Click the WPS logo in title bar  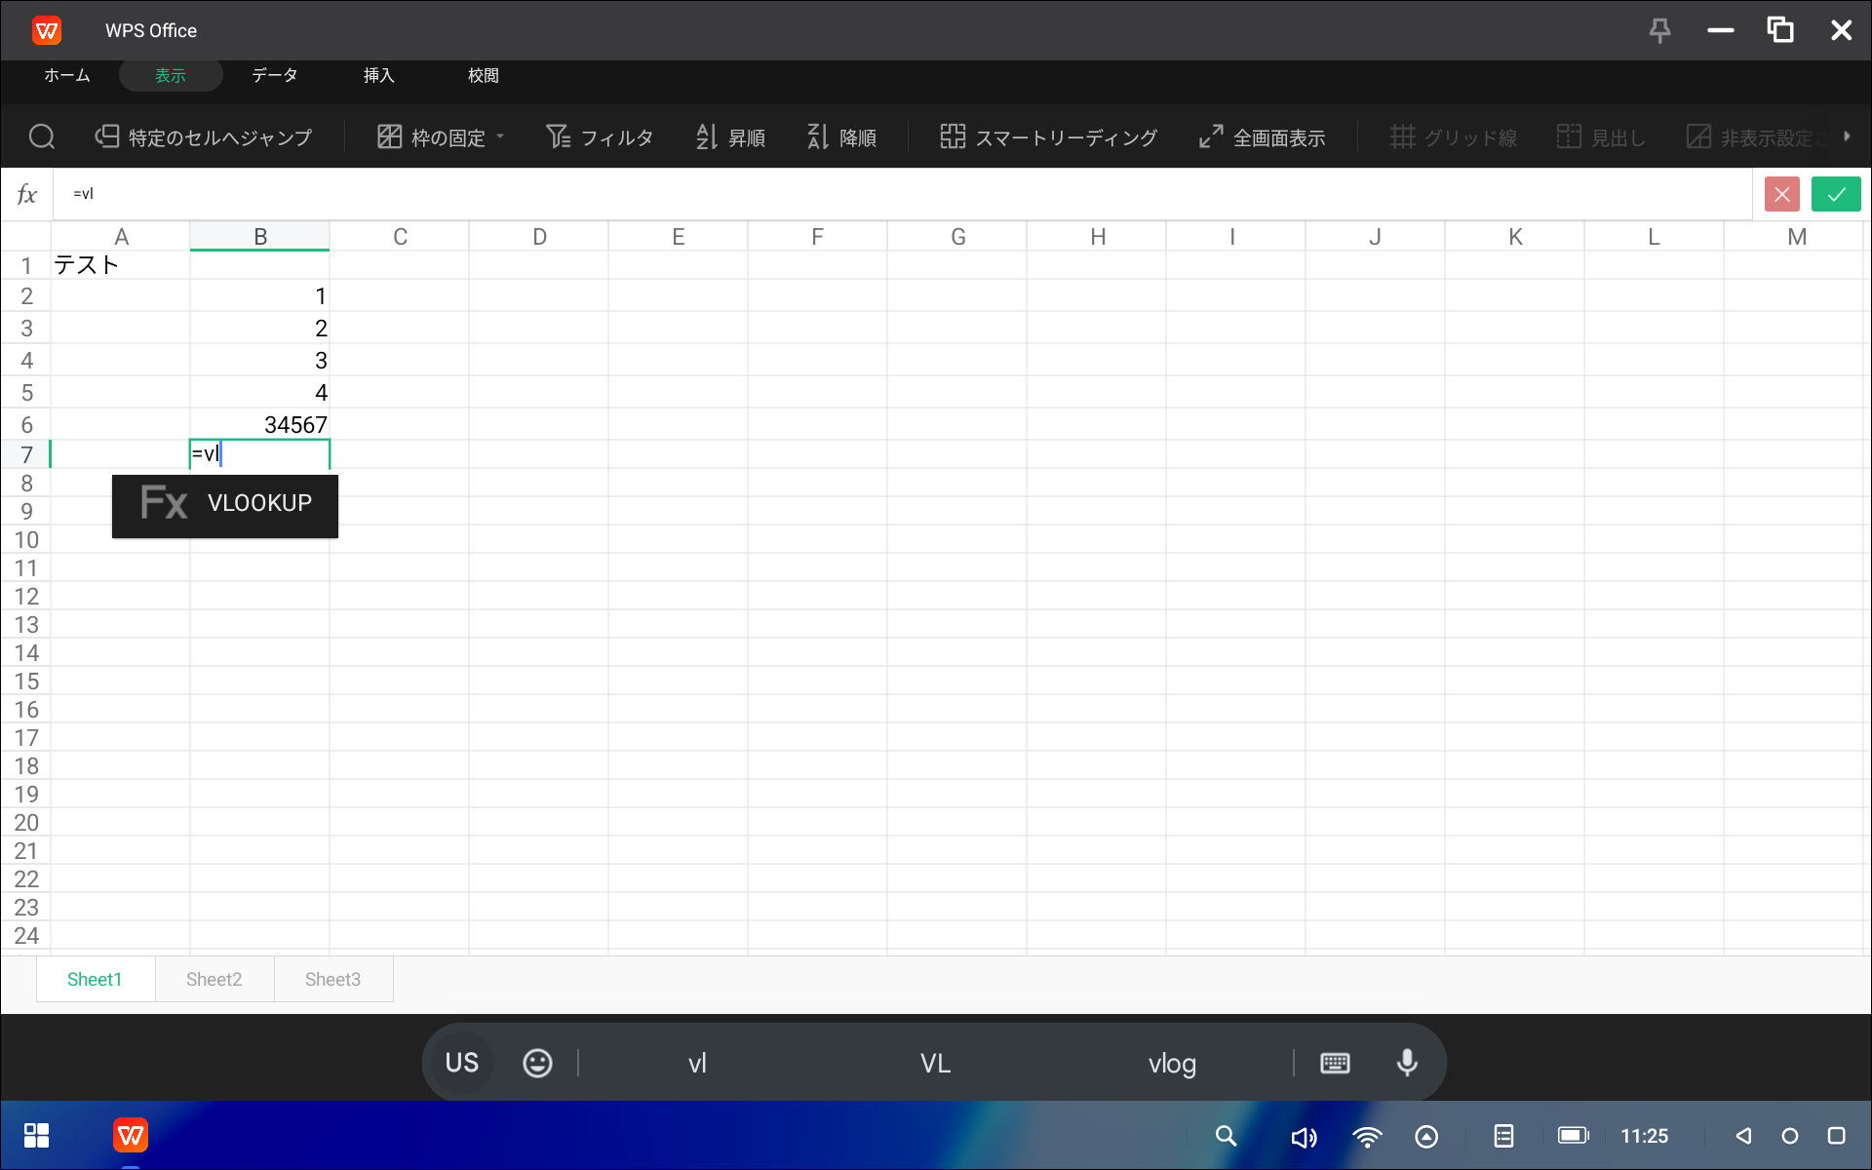pyautogui.click(x=46, y=31)
